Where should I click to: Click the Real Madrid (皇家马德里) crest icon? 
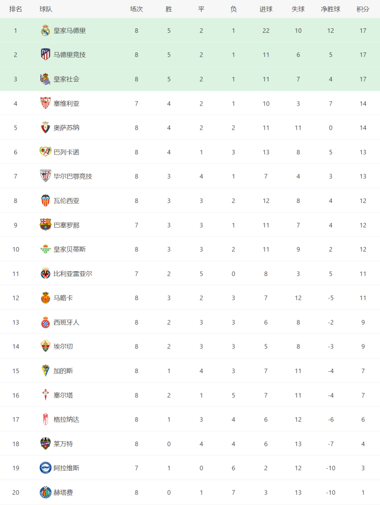(45, 31)
